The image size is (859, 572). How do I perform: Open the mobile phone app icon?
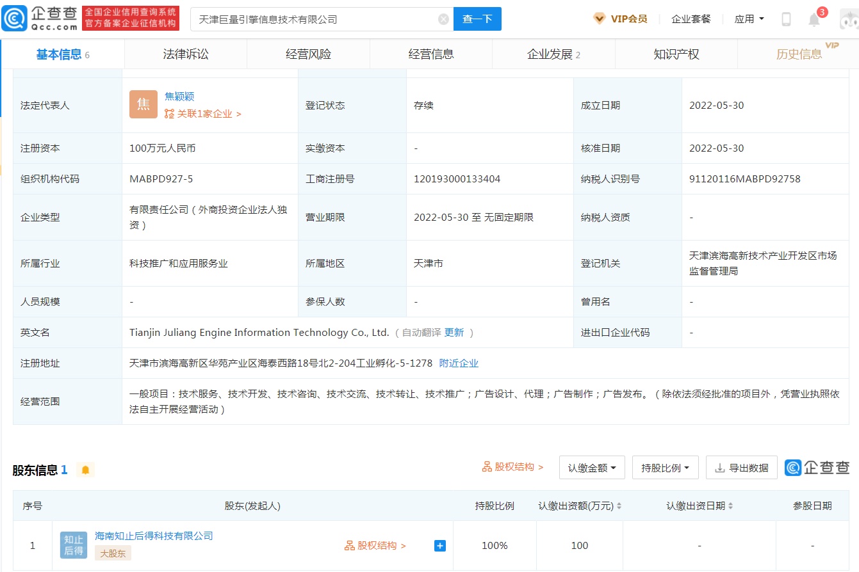click(x=786, y=19)
